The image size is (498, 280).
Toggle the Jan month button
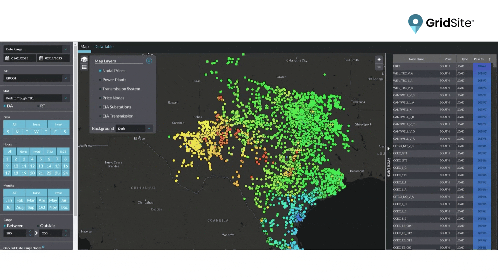(9, 200)
